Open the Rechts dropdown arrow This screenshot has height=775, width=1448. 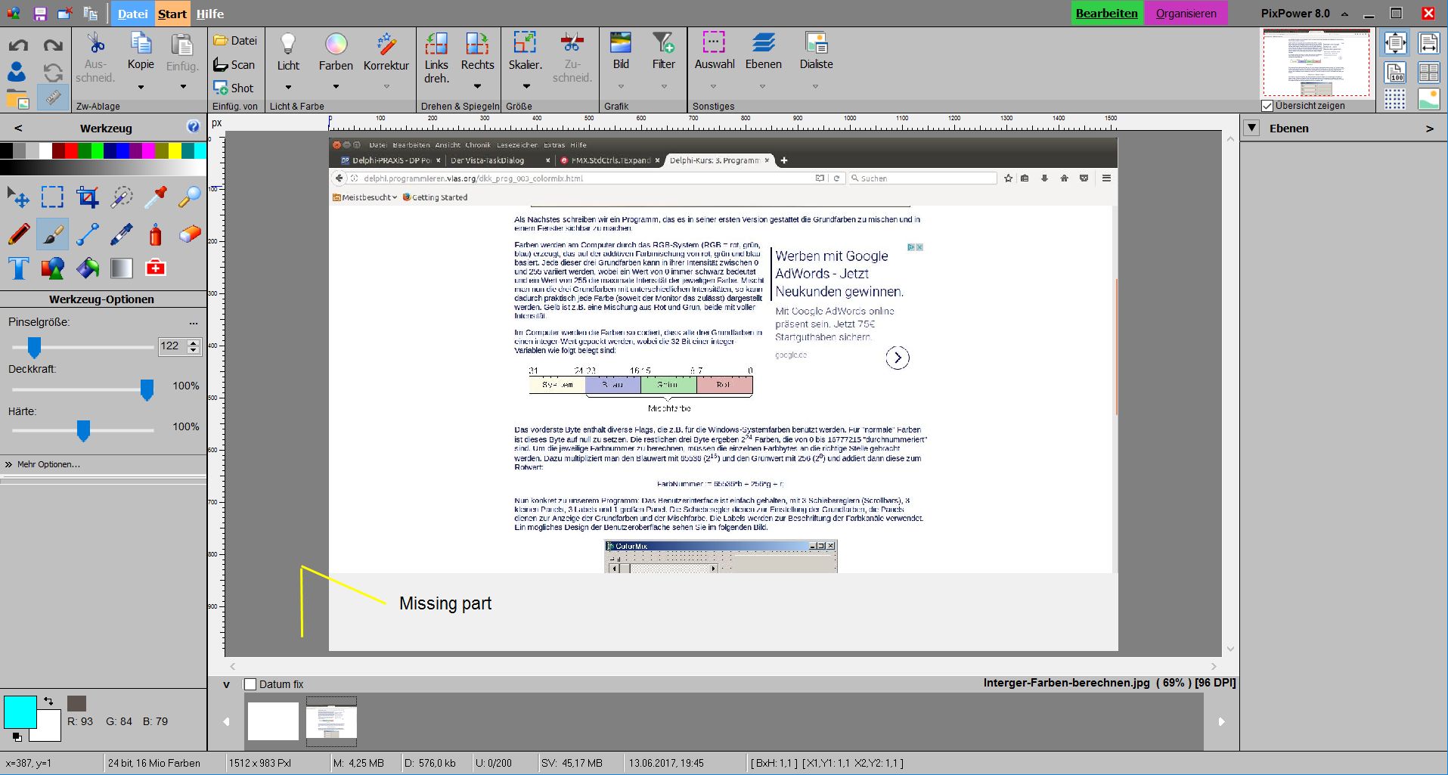[478, 86]
